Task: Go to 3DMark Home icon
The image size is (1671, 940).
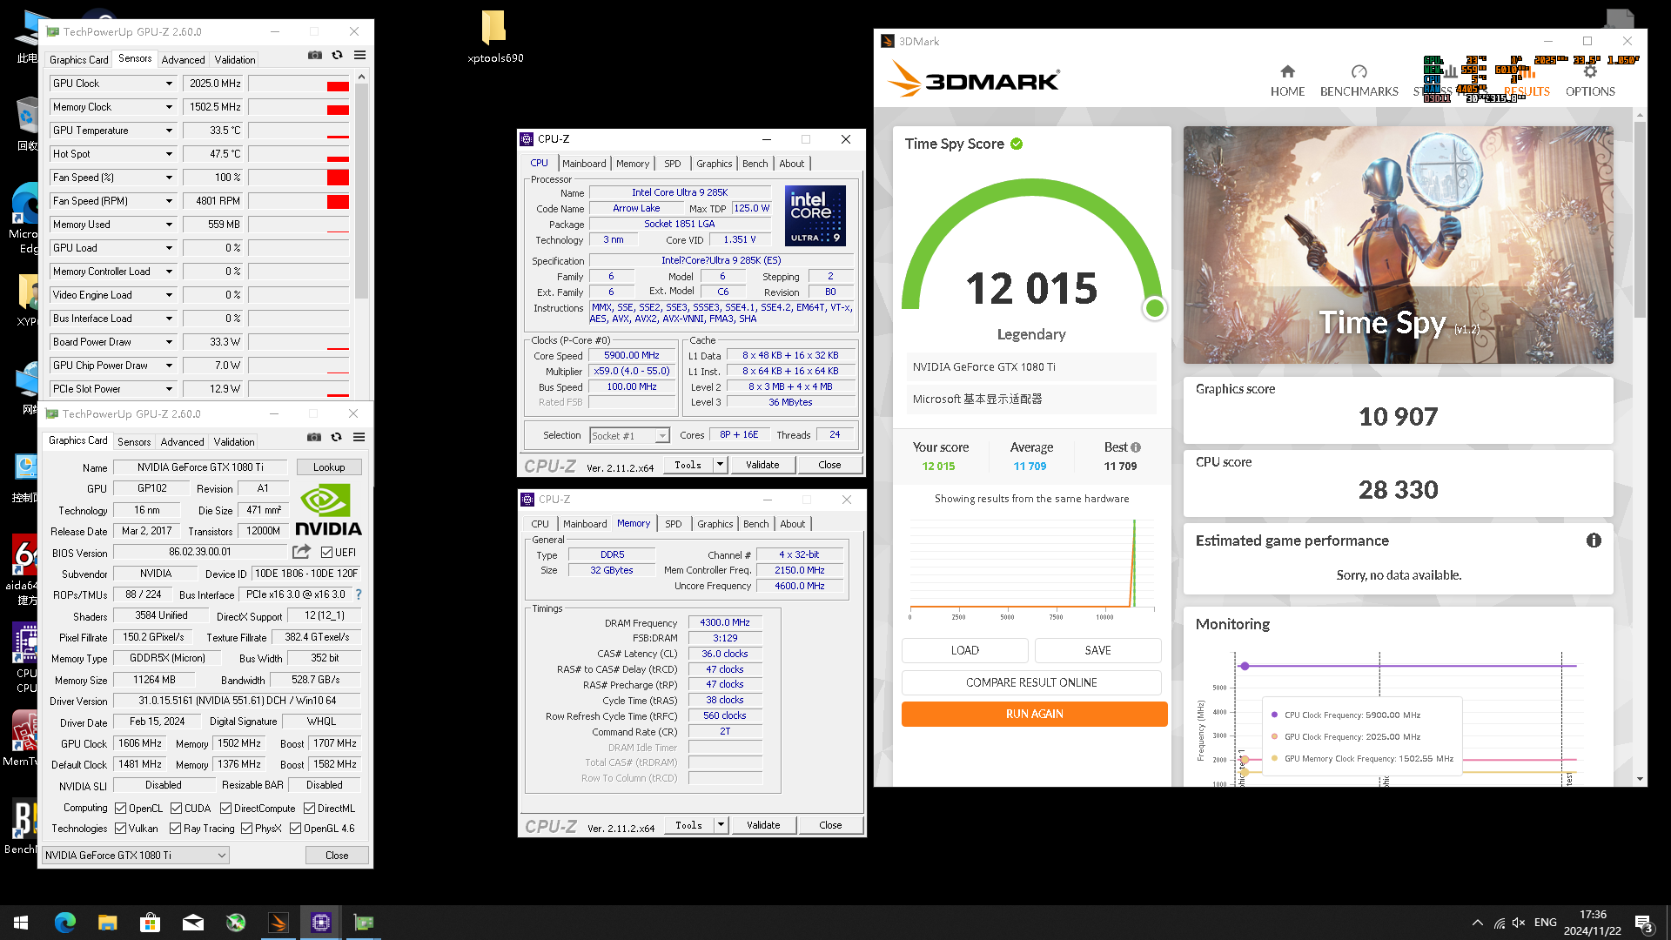Action: pos(1287,71)
